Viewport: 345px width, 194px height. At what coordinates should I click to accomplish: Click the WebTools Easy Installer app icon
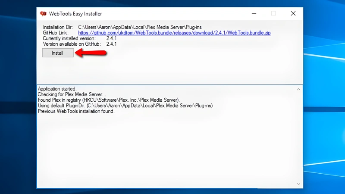pos(44,14)
